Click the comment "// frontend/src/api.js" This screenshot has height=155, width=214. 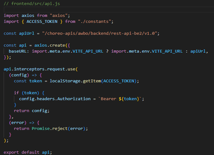point(32,4)
